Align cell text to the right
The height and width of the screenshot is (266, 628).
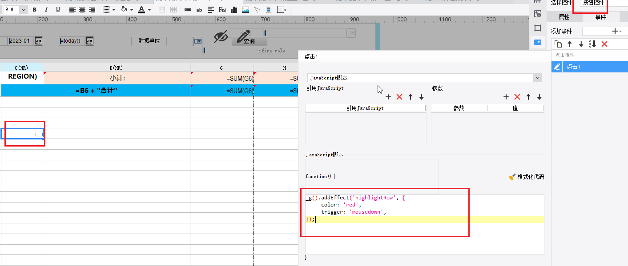92,9
